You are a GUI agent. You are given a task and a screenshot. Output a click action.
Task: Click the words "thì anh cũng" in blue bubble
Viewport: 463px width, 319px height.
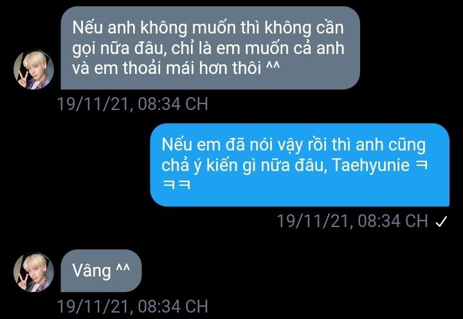coord(379,145)
